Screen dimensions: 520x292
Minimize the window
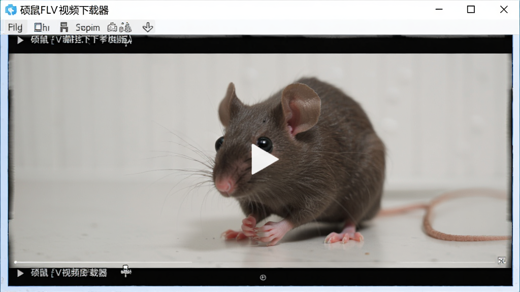(x=439, y=10)
